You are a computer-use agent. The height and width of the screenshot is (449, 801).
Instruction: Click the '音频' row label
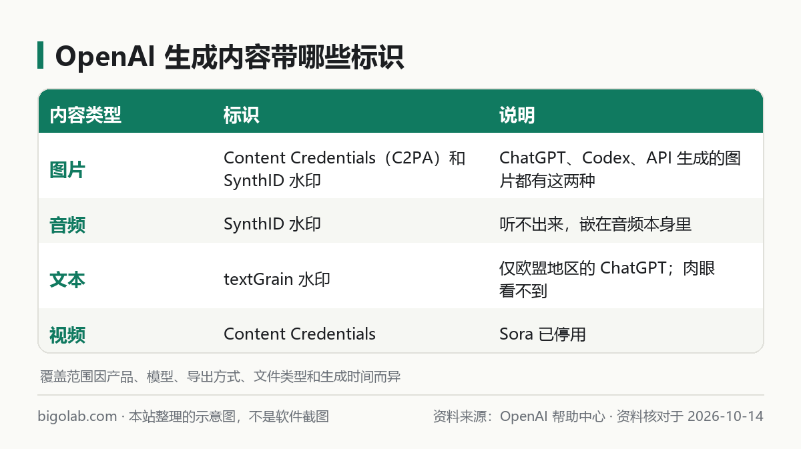pyautogui.click(x=67, y=225)
